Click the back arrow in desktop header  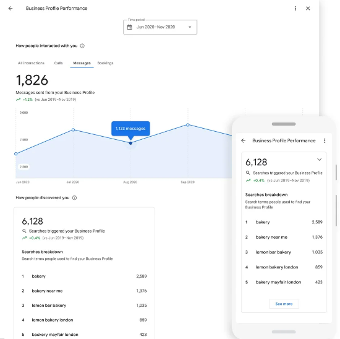click(x=11, y=9)
